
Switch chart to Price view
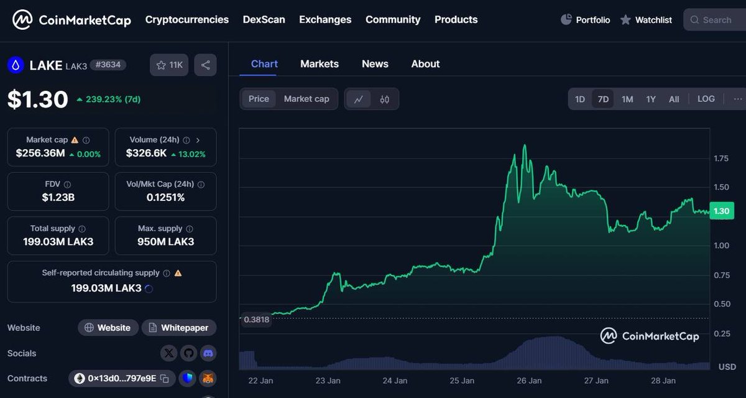click(x=259, y=99)
